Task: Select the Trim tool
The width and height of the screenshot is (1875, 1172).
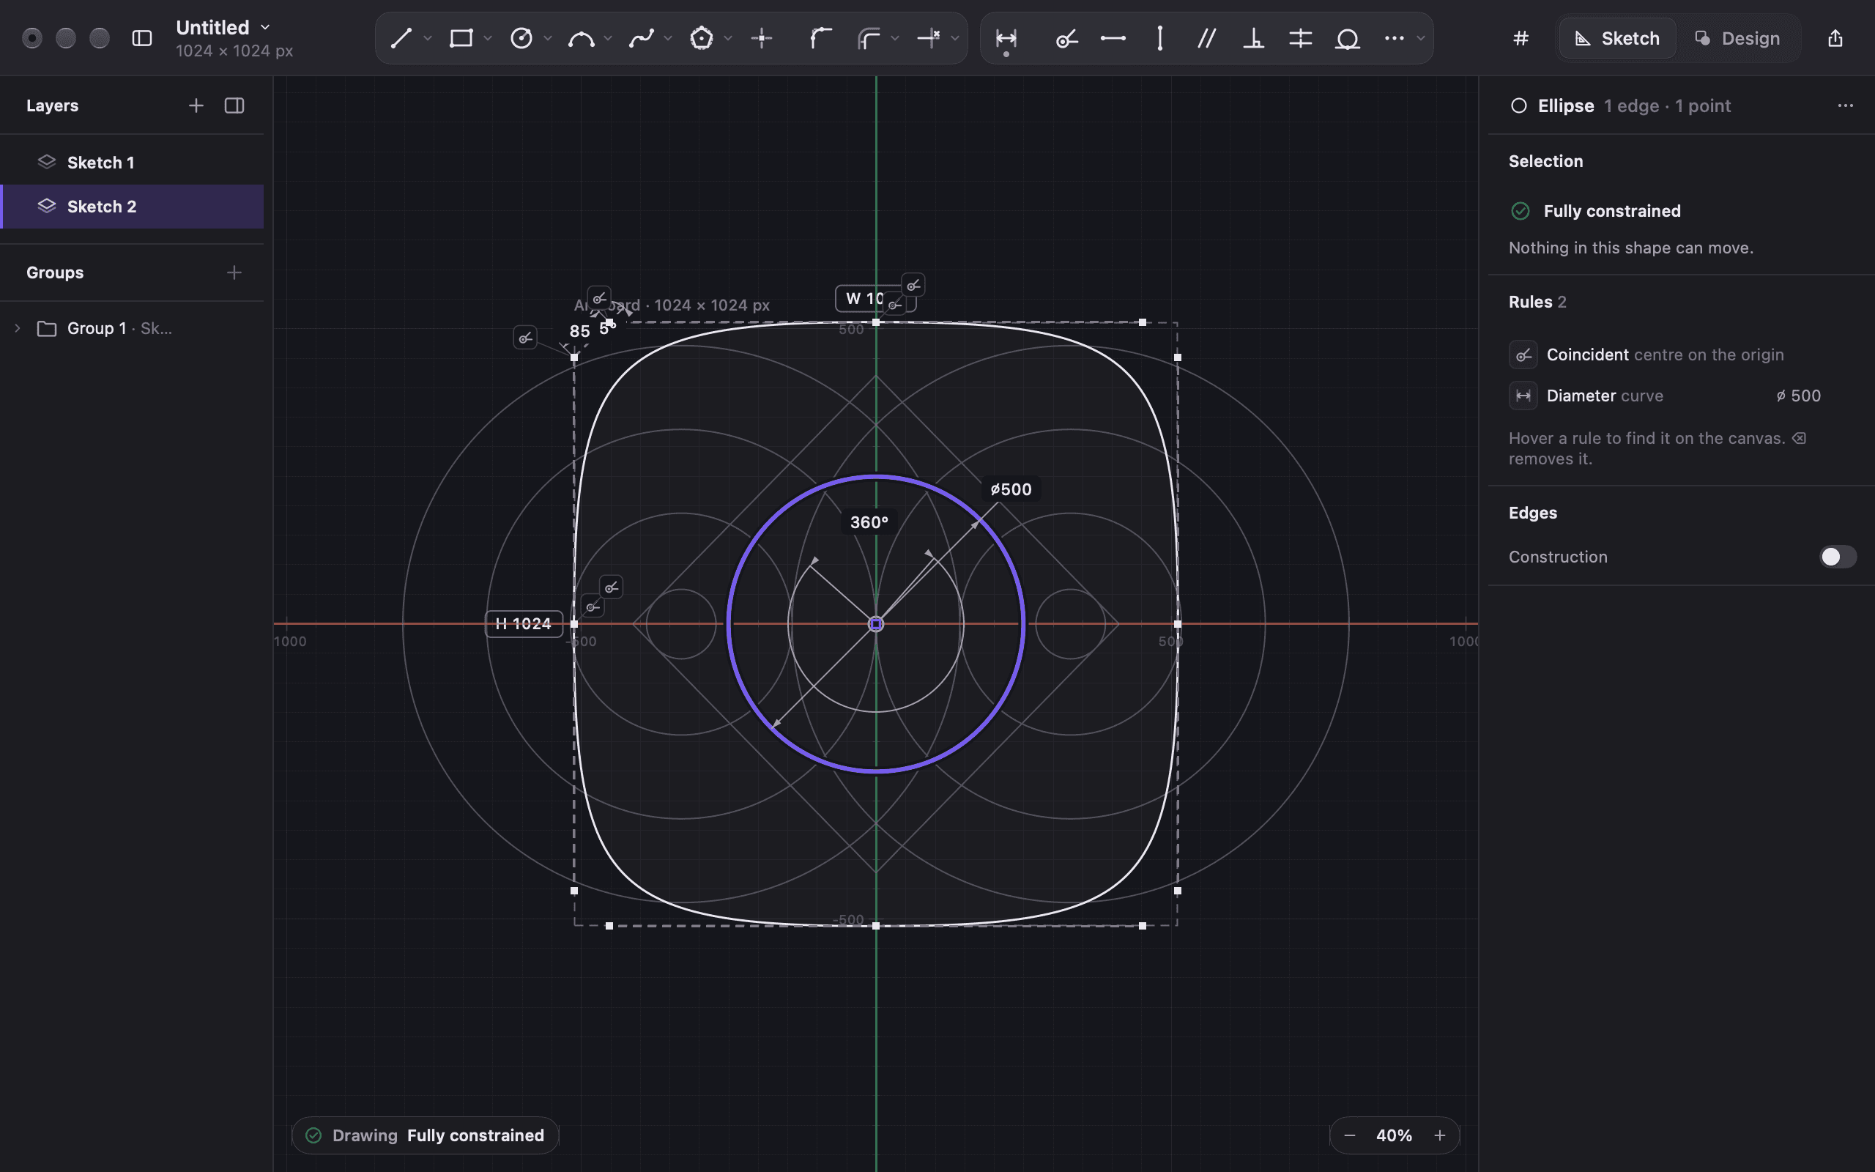Action: point(928,38)
